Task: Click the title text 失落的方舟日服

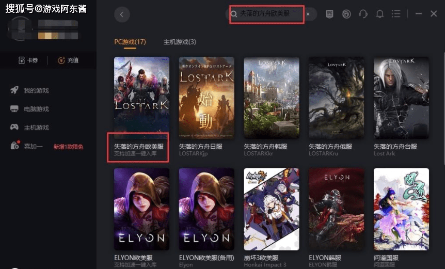Action: [x=201, y=147]
